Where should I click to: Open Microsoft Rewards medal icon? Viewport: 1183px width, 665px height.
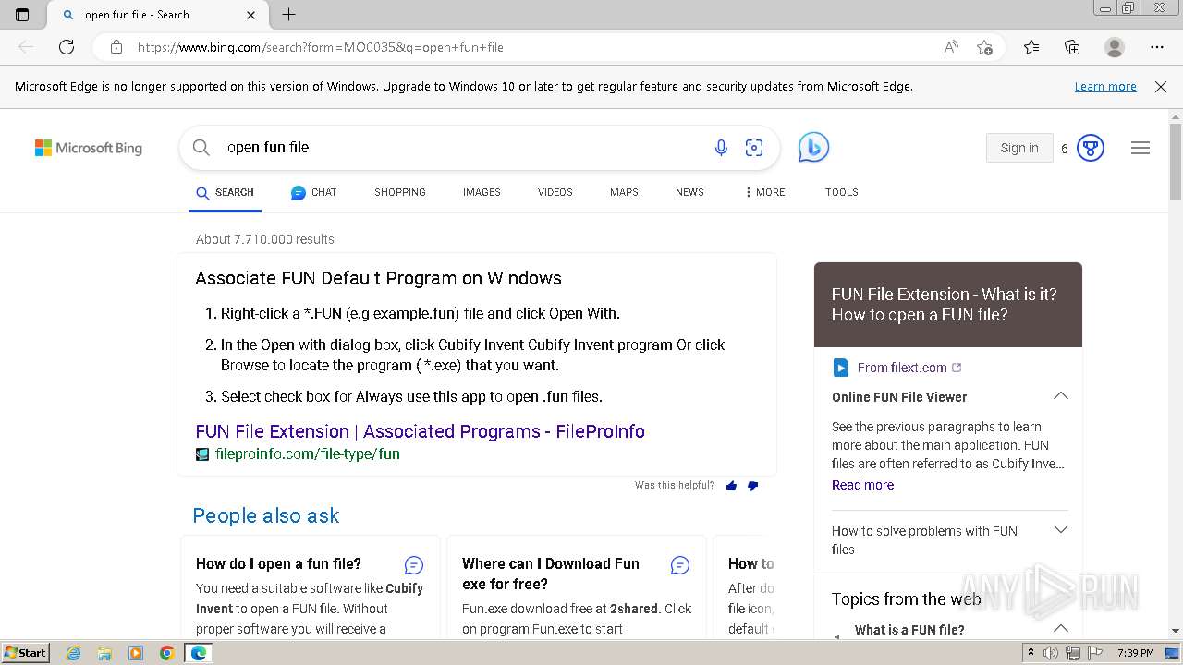click(x=1091, y=148)
